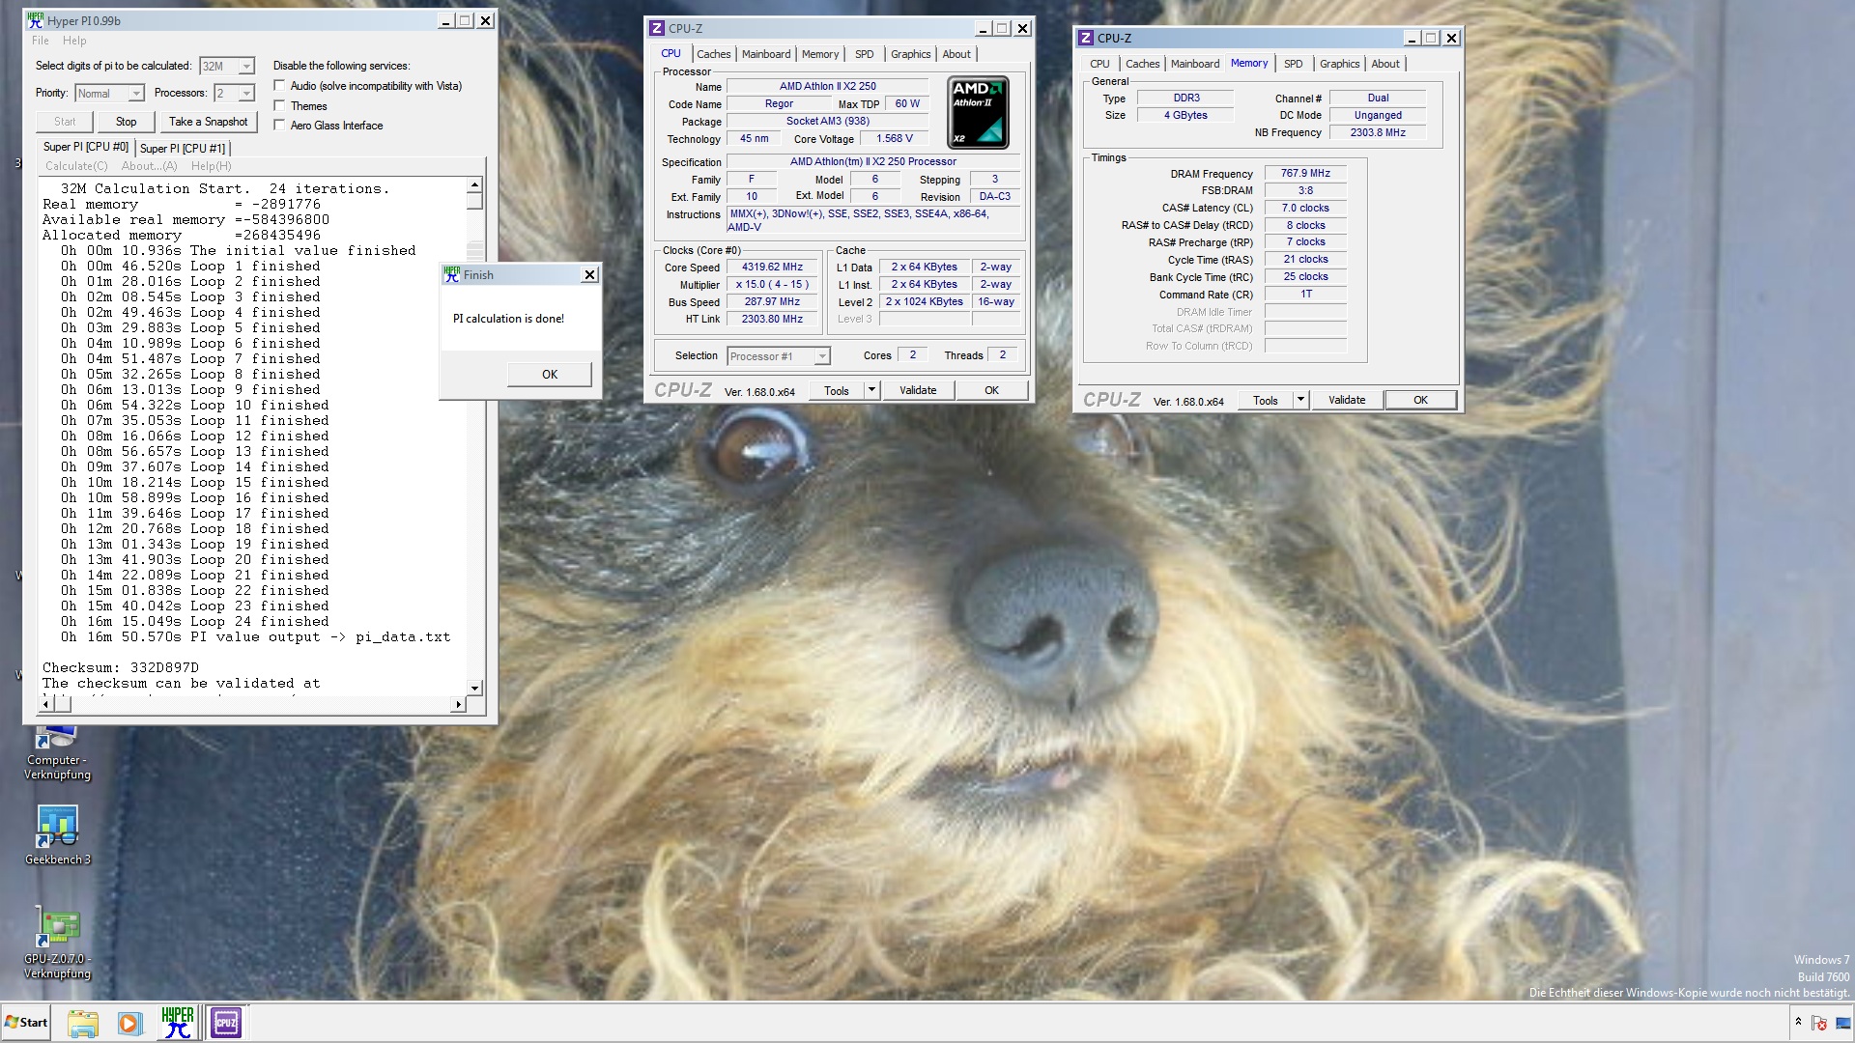
Task: Click the NB Frequency value 2303.8 MHz
Action: (x=1378, y=132)
